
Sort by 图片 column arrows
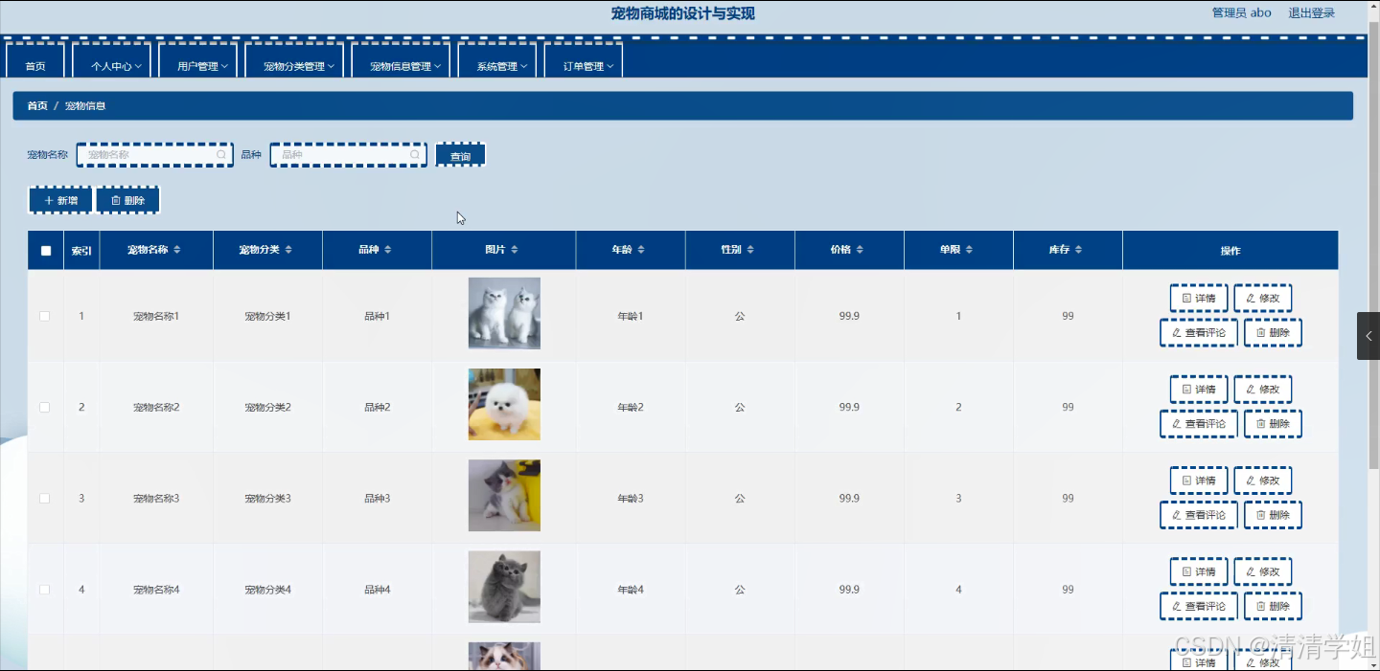point(515,250)
